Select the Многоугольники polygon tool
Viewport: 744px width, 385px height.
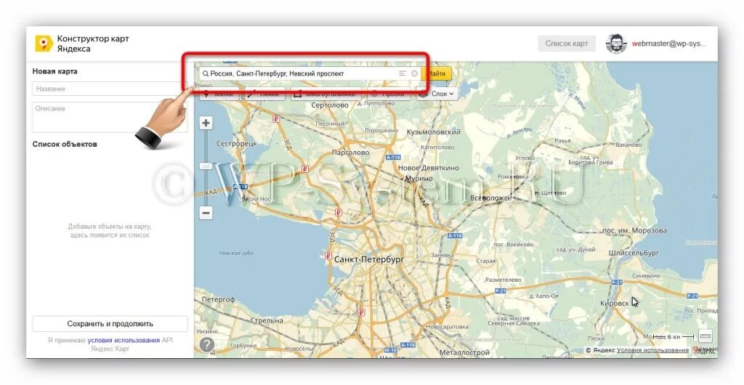tap(326, 94)
